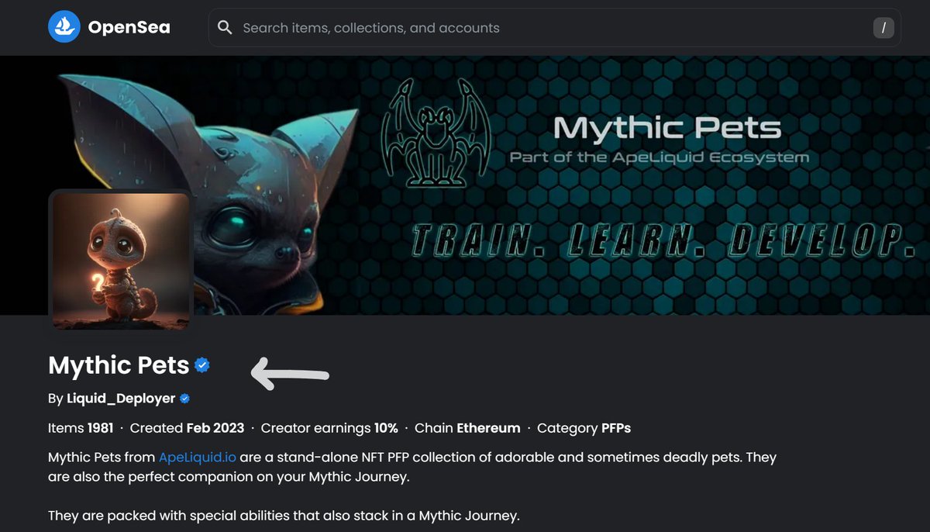Open the Mythic Pets collection avatar image
The image size is (930, 532).
pyautogui.click(x=121, y=261)
